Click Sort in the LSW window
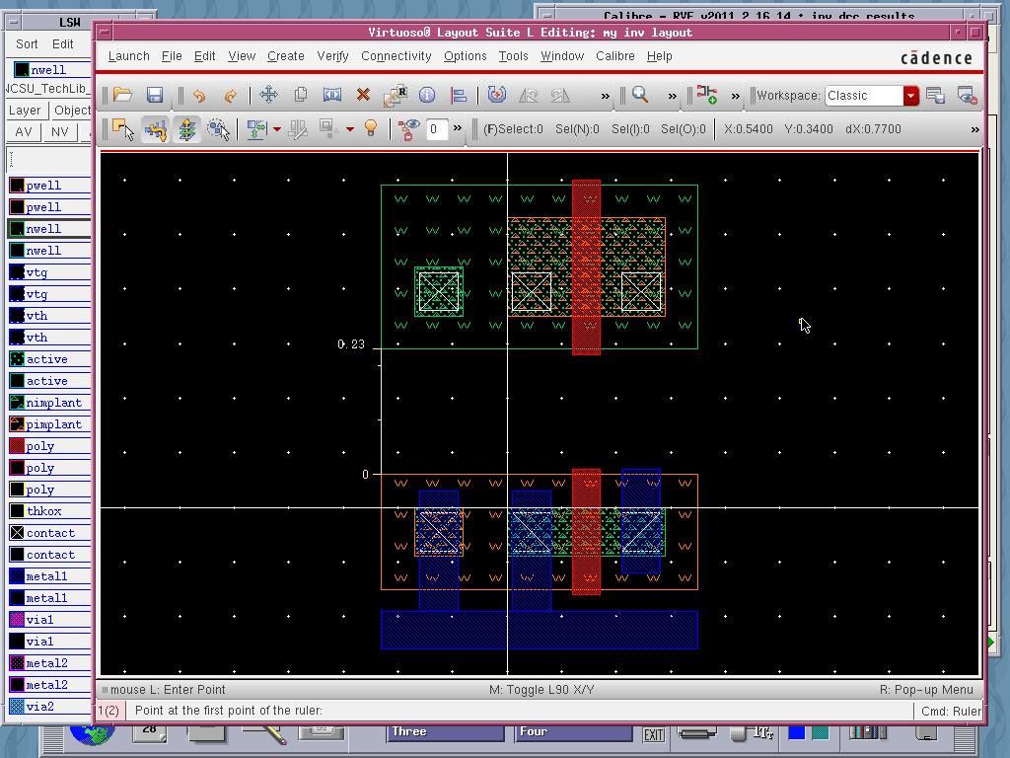 (x=27, y=43)
